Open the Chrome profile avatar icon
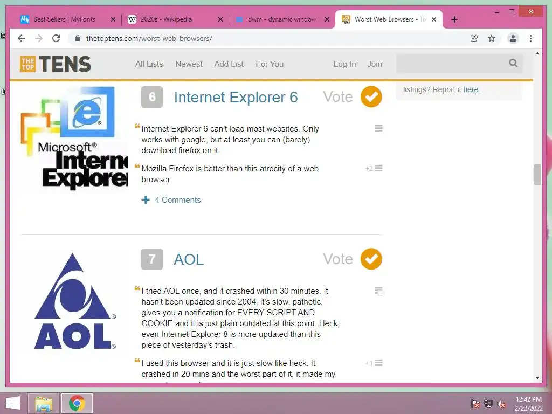This screenshot has height=414, width=552. click(513, 38)
